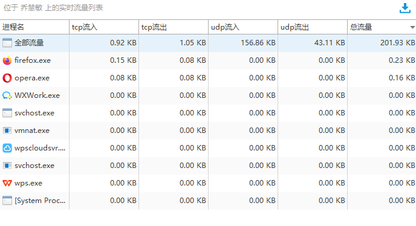
Task: Sort by the tcp流出 column header
Action: pyautogui.click(x=174, y=27)
